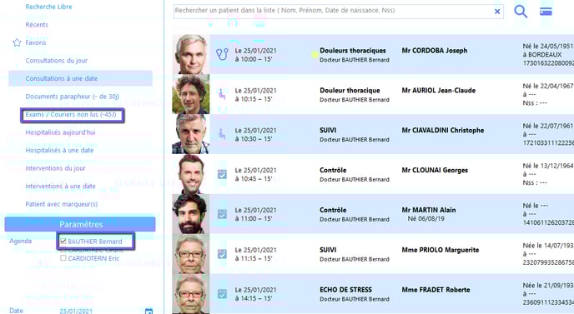Check CARDIOTERN Eric agenda checkbox
Viewport: 574px width, 314px height.
(x=63, y=258)
